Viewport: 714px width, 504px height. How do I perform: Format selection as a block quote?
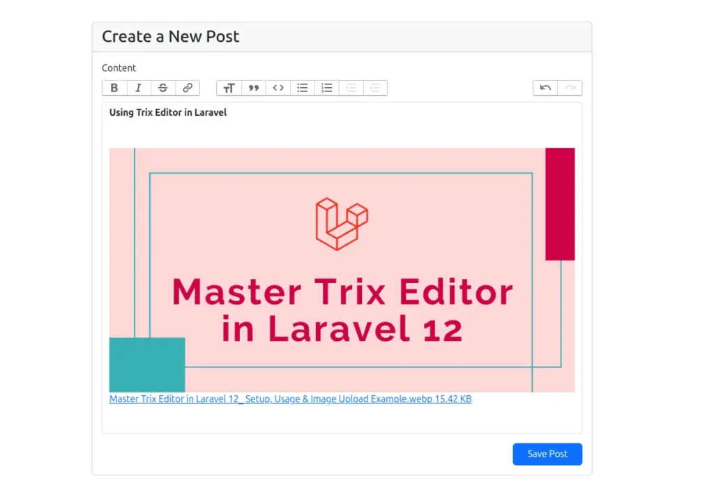tap(253, 87)
